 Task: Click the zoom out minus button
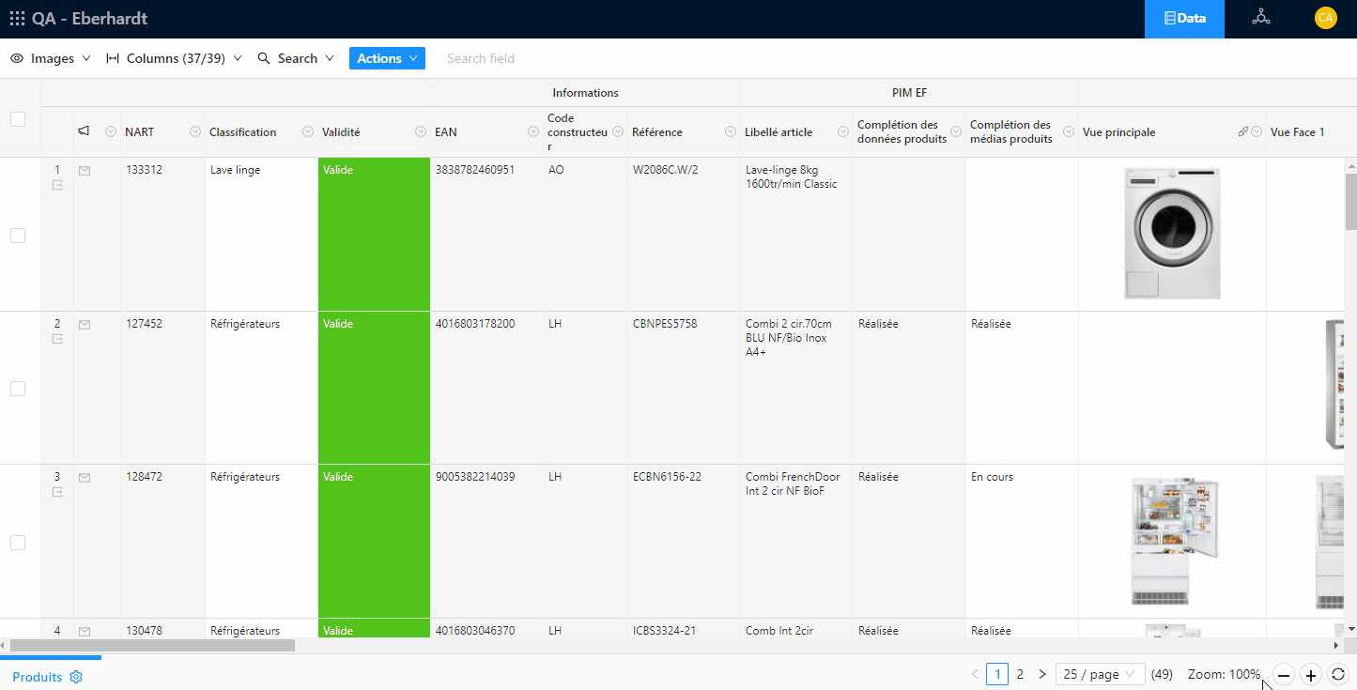[x=1284, y=674]
